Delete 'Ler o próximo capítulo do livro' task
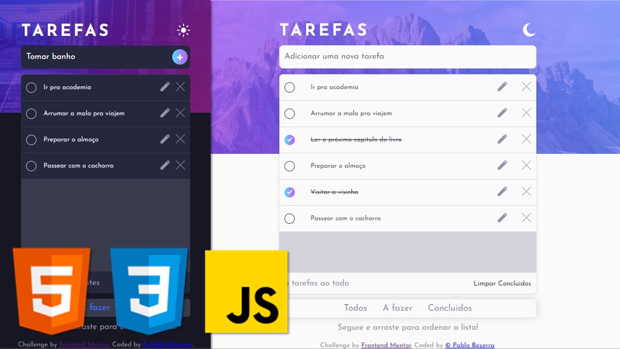The height and width of the screenshot is (349, 620). (x=527, y=139)
